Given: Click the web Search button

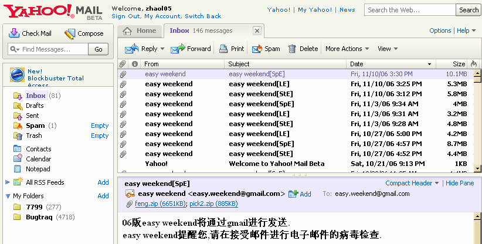Looking at the screenshot, I should pos(469,10).
